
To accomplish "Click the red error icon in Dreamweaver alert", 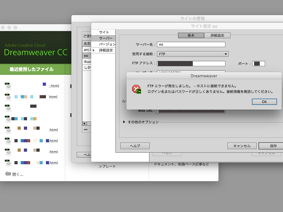I will 136,89.
